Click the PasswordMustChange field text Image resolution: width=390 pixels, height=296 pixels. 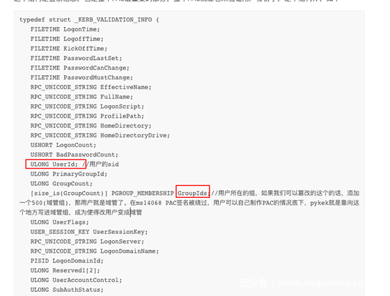[98, 77]
